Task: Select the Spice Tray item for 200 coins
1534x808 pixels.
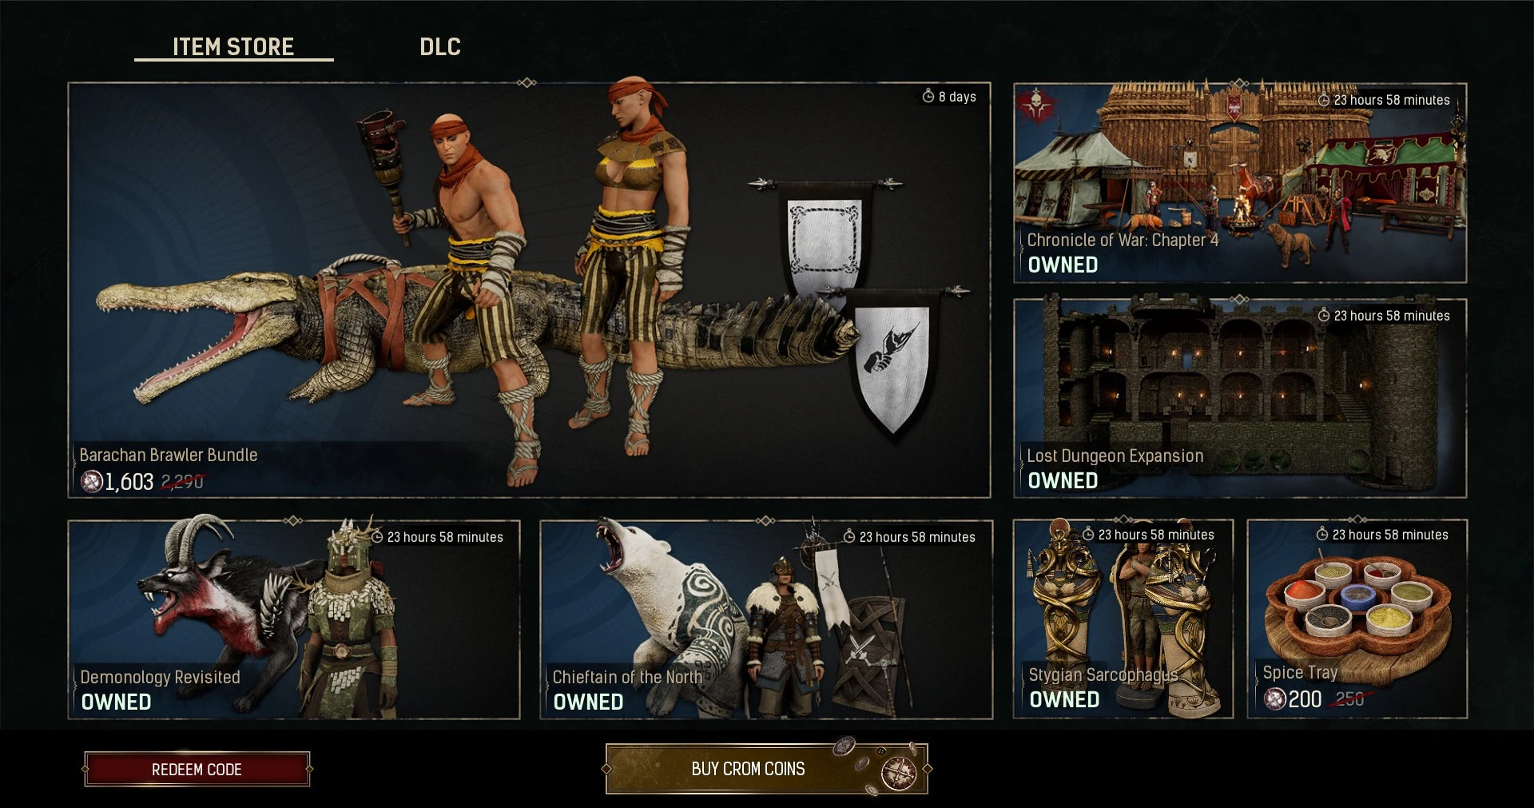Action: (1357, 619)
